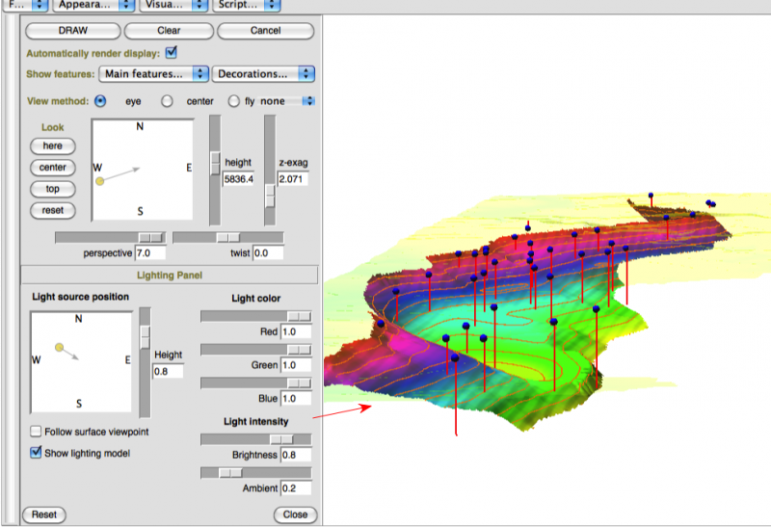The image size is (771, 527).
Task: Open the Decorations dropdown
Action: click(x=264, y=73)
